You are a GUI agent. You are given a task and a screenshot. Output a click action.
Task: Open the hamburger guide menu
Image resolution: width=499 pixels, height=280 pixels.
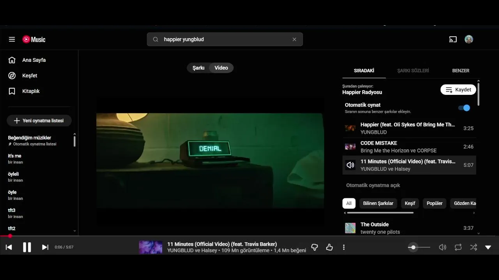12,39
